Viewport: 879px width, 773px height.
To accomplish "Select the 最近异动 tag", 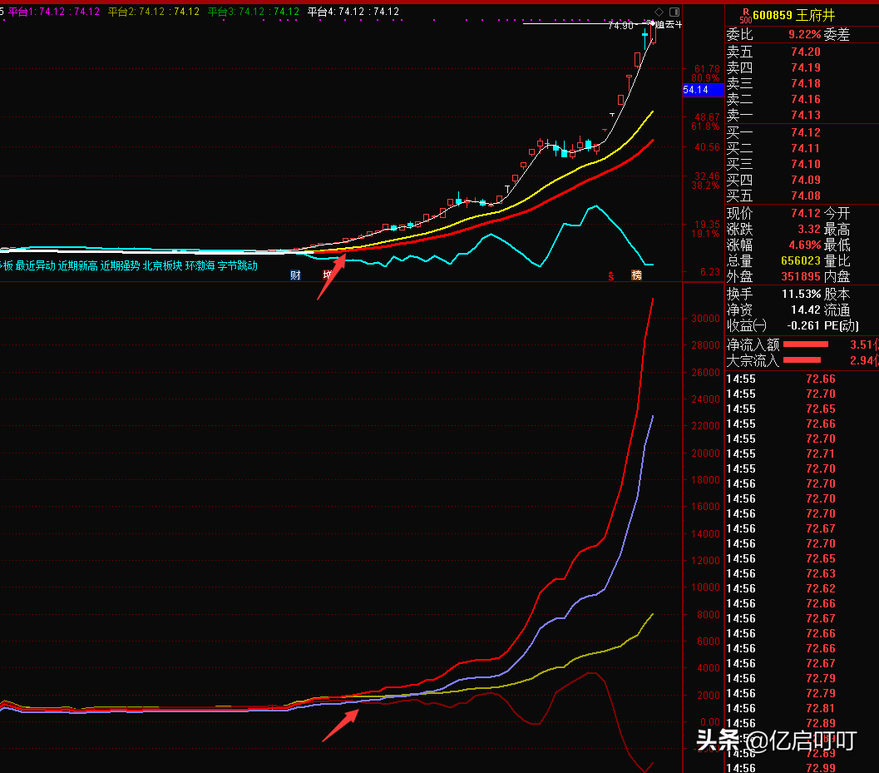I will click(35, 266).
